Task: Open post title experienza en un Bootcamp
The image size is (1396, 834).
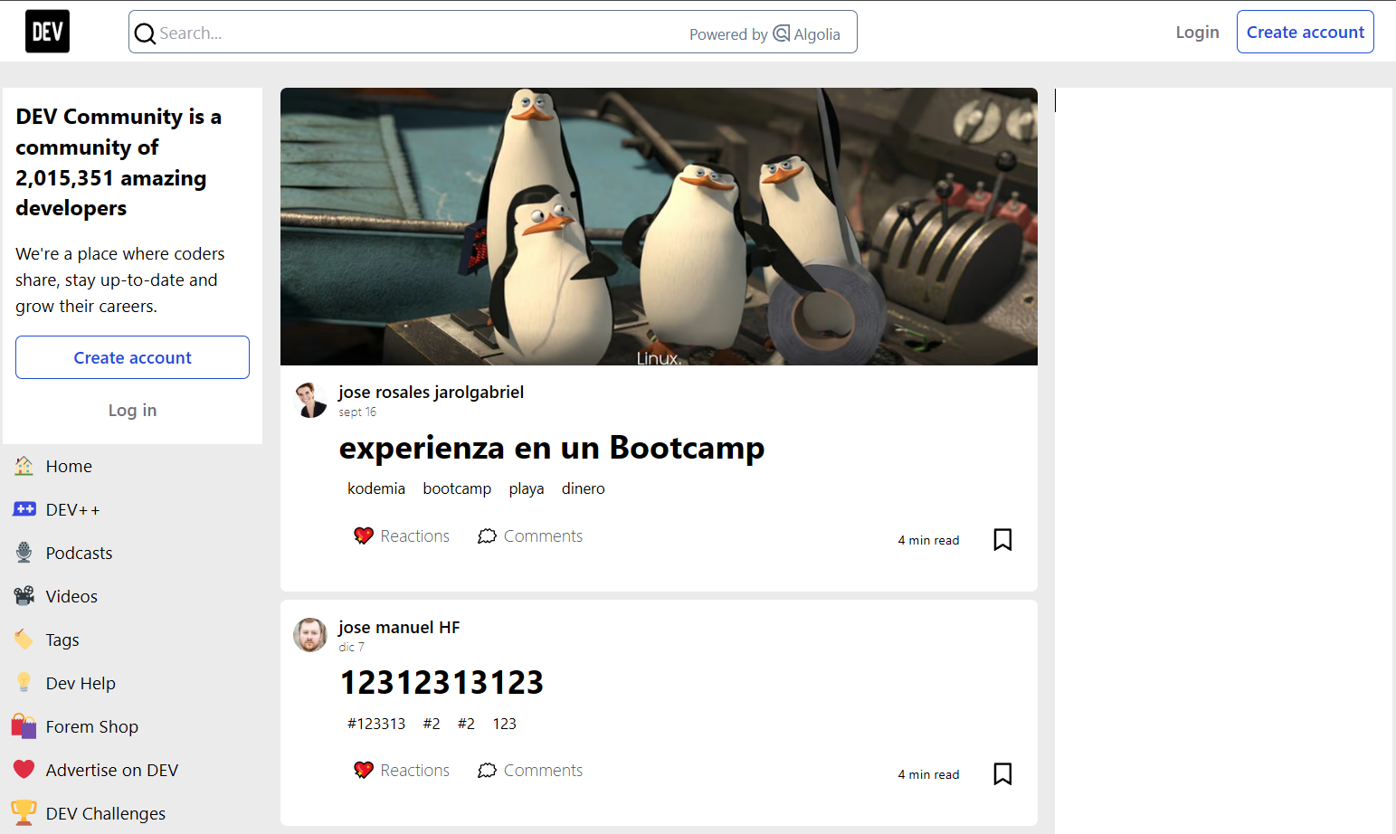Action: [x=551, y=448]
